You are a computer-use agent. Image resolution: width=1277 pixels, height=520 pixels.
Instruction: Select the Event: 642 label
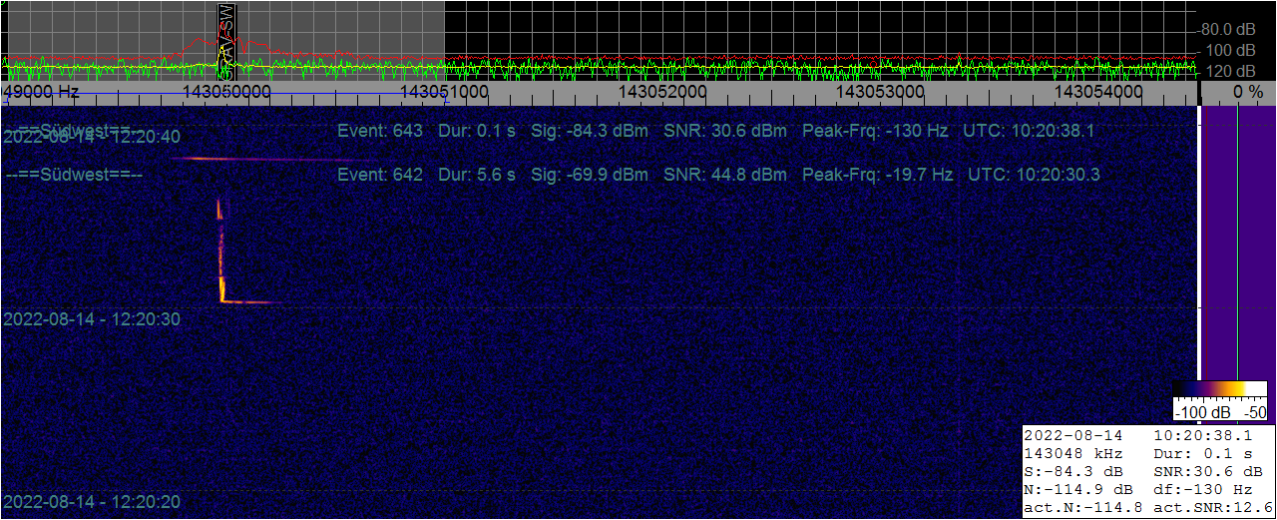(x=380, y=175)
